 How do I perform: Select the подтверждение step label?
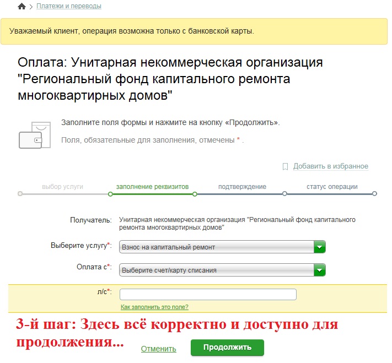click(x=242, y=187)
